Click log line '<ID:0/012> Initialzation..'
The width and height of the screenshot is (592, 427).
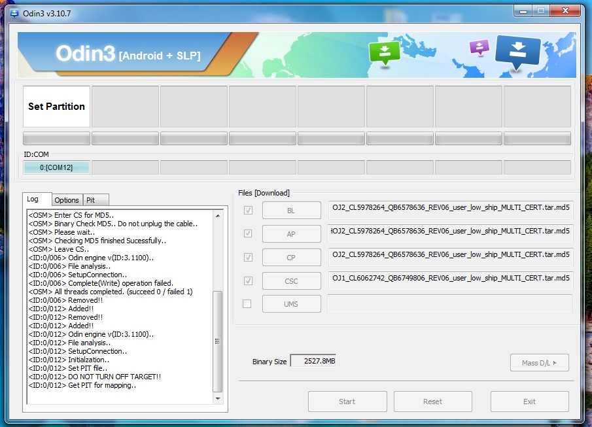(x=69, y=360)
